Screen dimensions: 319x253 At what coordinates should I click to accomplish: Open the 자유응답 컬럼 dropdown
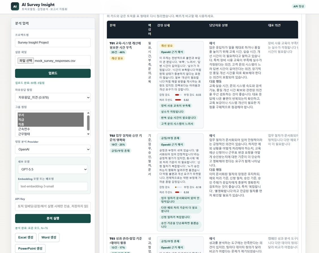click(x=53, y=98)
